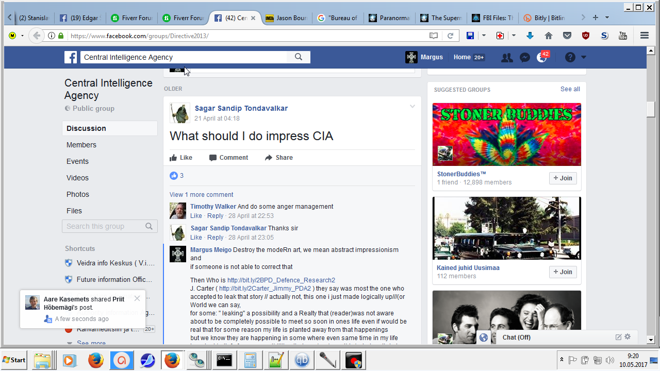Join the Kained juhid Uusimaa group
The image size is (660, 371).
[x=563, y=272]
